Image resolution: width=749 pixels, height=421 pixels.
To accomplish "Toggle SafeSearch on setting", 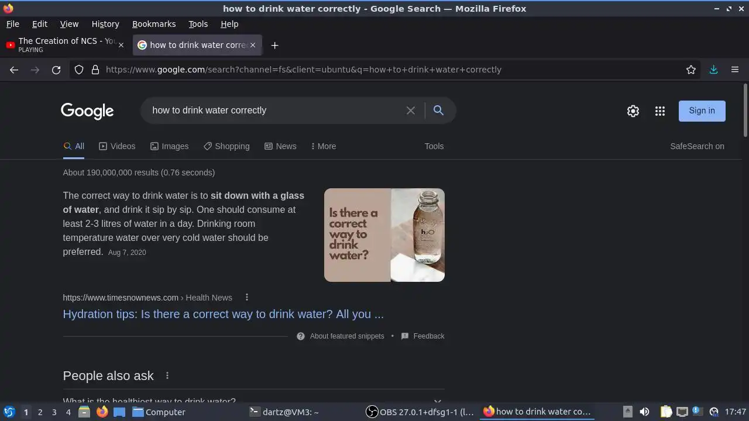I will [697, 146].
